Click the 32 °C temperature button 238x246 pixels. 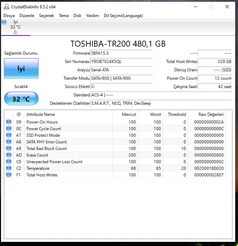point(21,98)
